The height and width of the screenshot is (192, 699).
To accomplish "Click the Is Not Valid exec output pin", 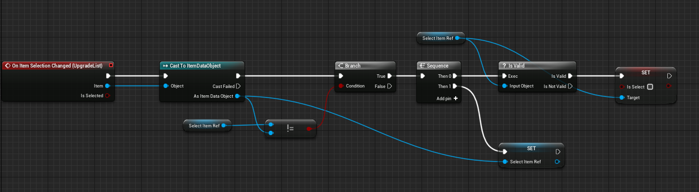I will point(570,86).
